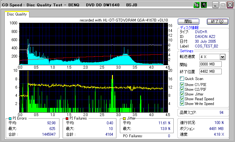Toggle Show Read Speed checkbox
The width and height of the screenshot is (235, 142).
pyautogui.click(x=182, y=99)
